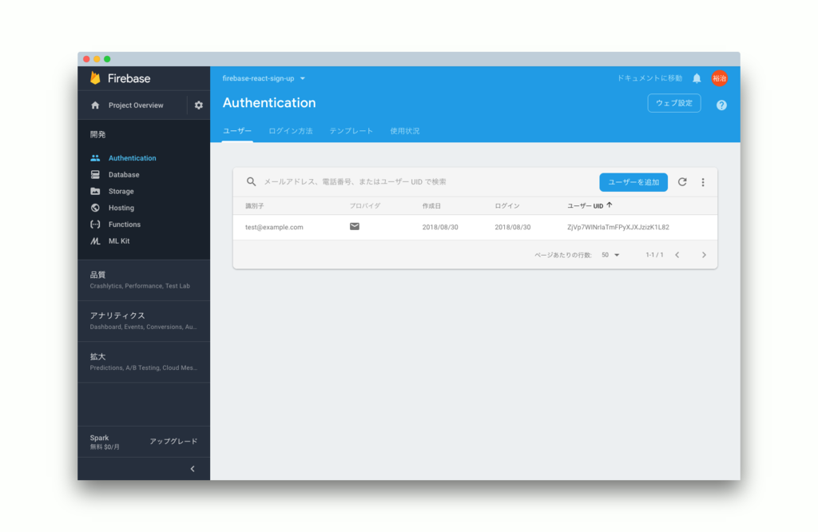Click the ログイン column header
Viewport: 818px width, 532px height.
[x=507, y=206]
